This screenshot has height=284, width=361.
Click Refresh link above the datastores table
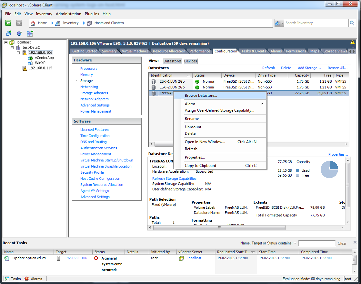point(268,68)
